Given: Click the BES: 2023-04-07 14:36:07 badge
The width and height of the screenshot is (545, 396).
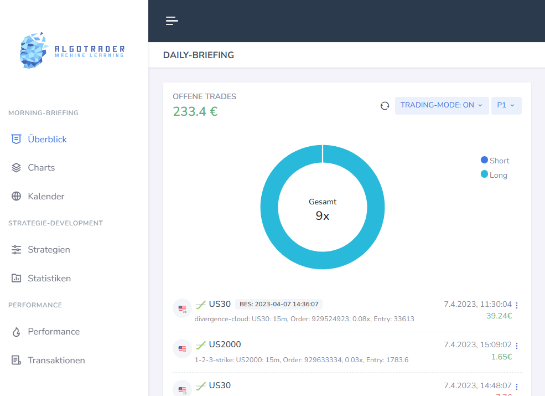Looking at the screenshot, I should point(279,304).
